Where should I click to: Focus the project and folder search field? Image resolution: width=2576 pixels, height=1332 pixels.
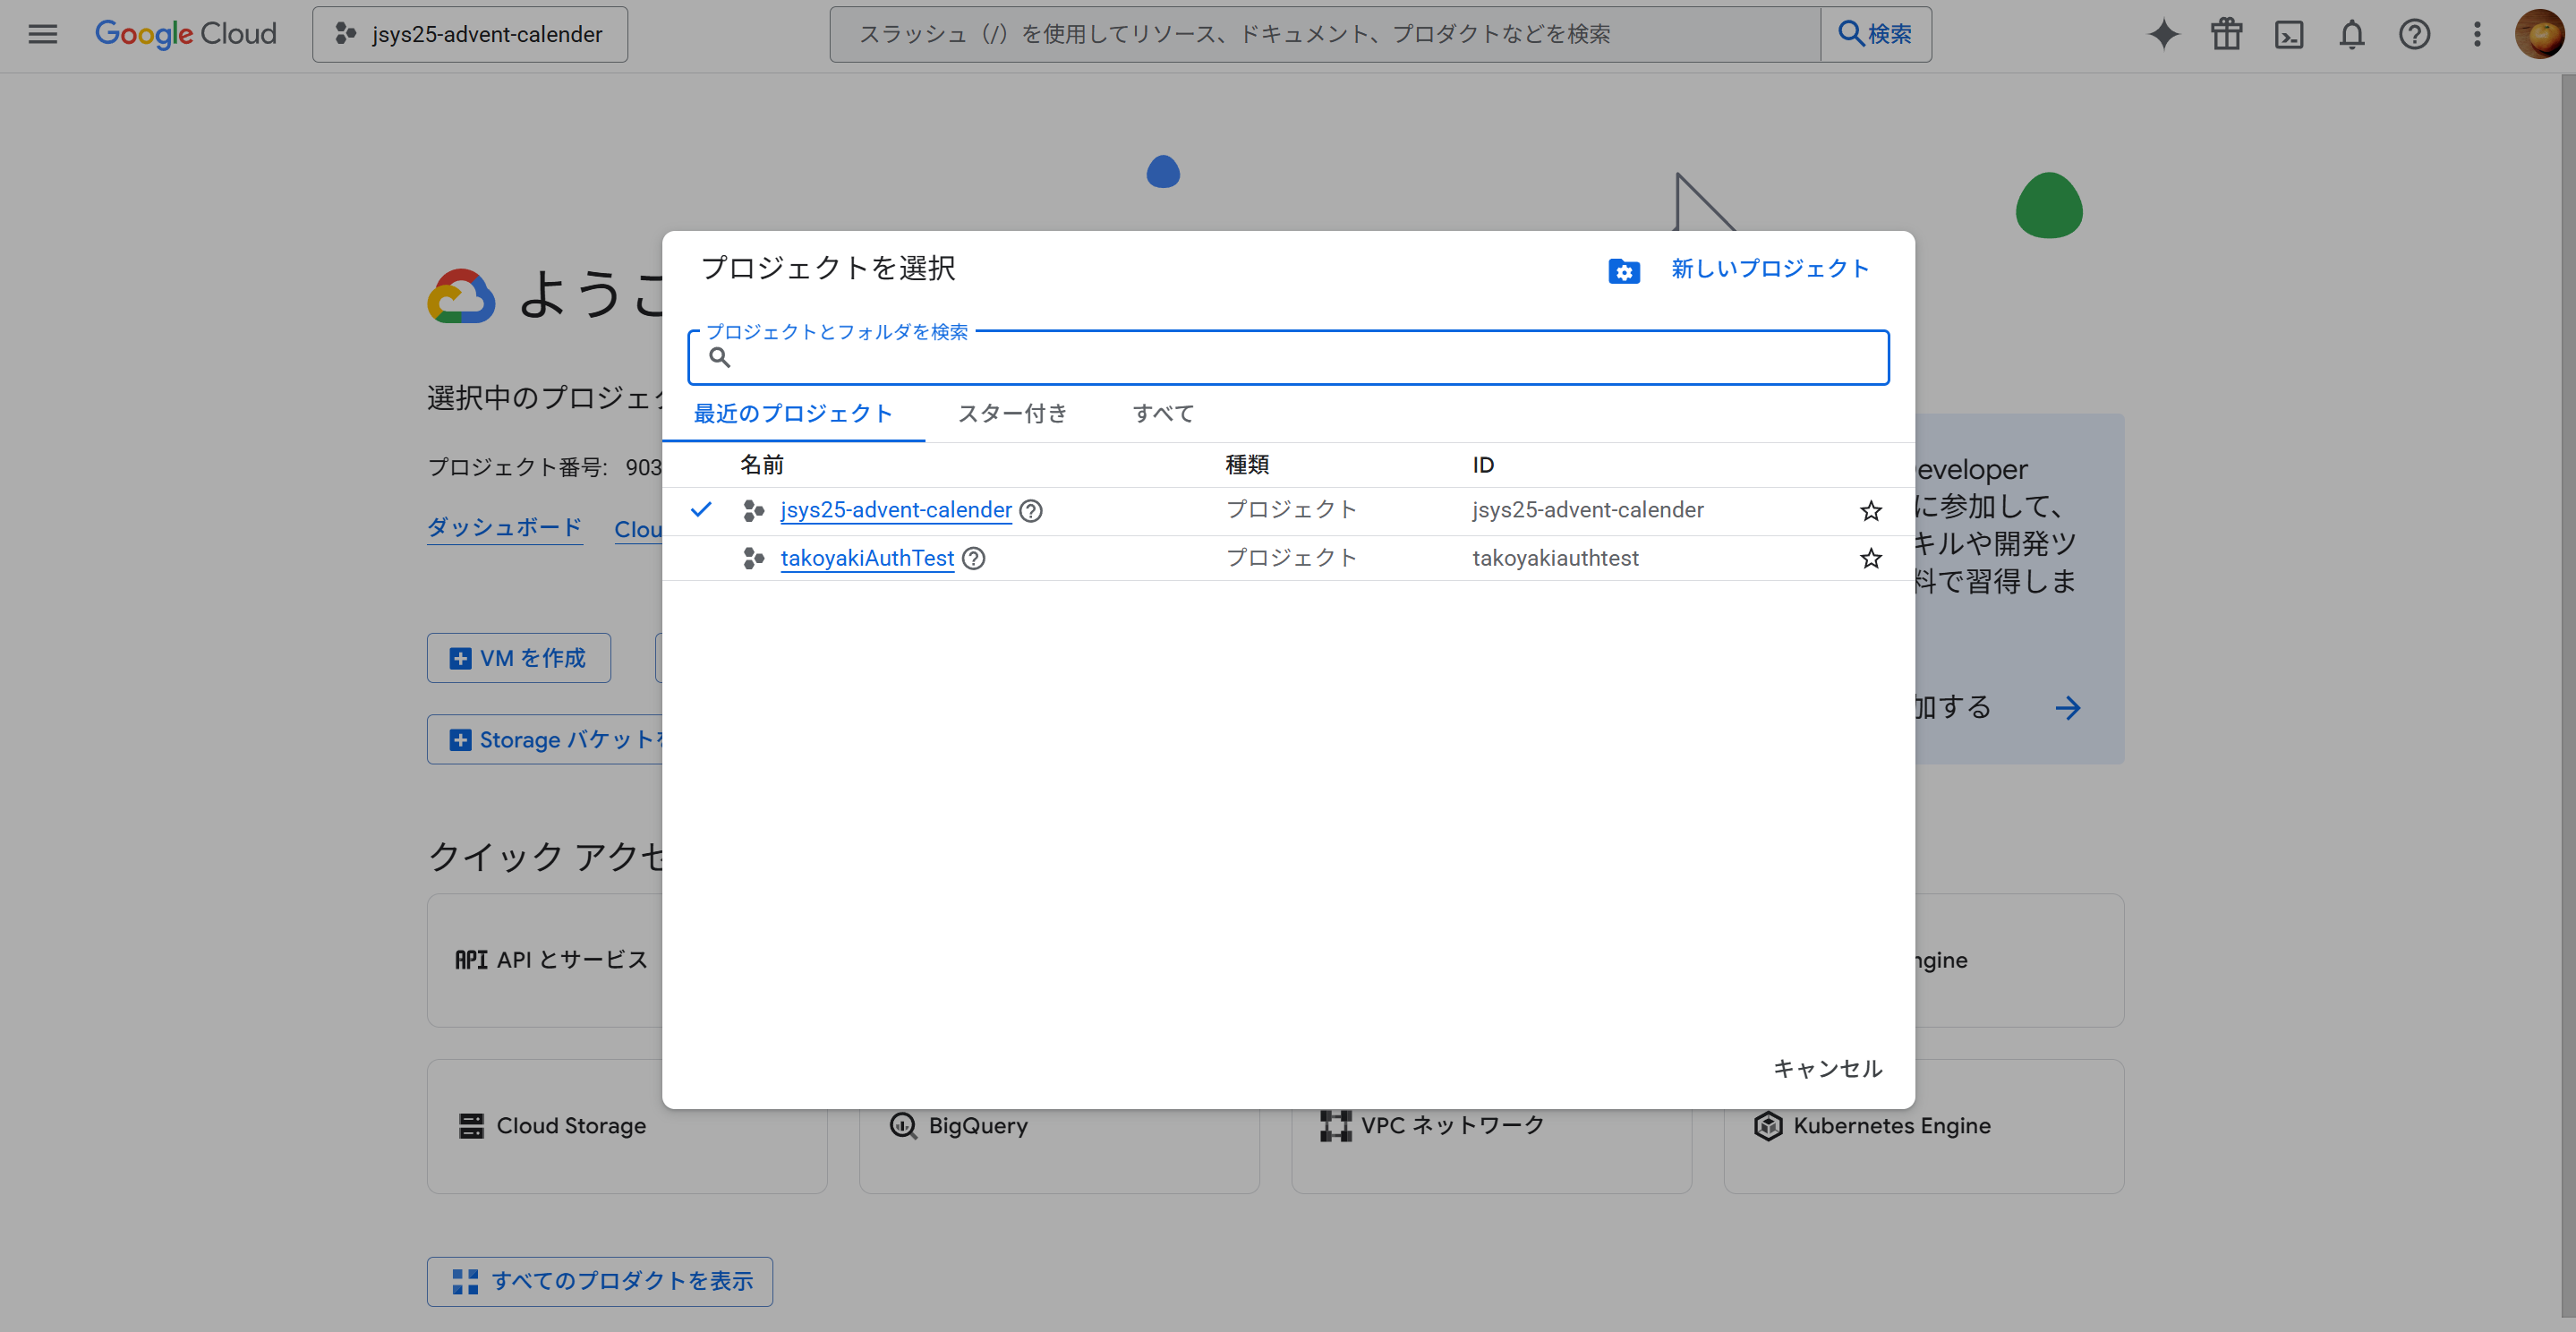click(x=1300, y=358)
